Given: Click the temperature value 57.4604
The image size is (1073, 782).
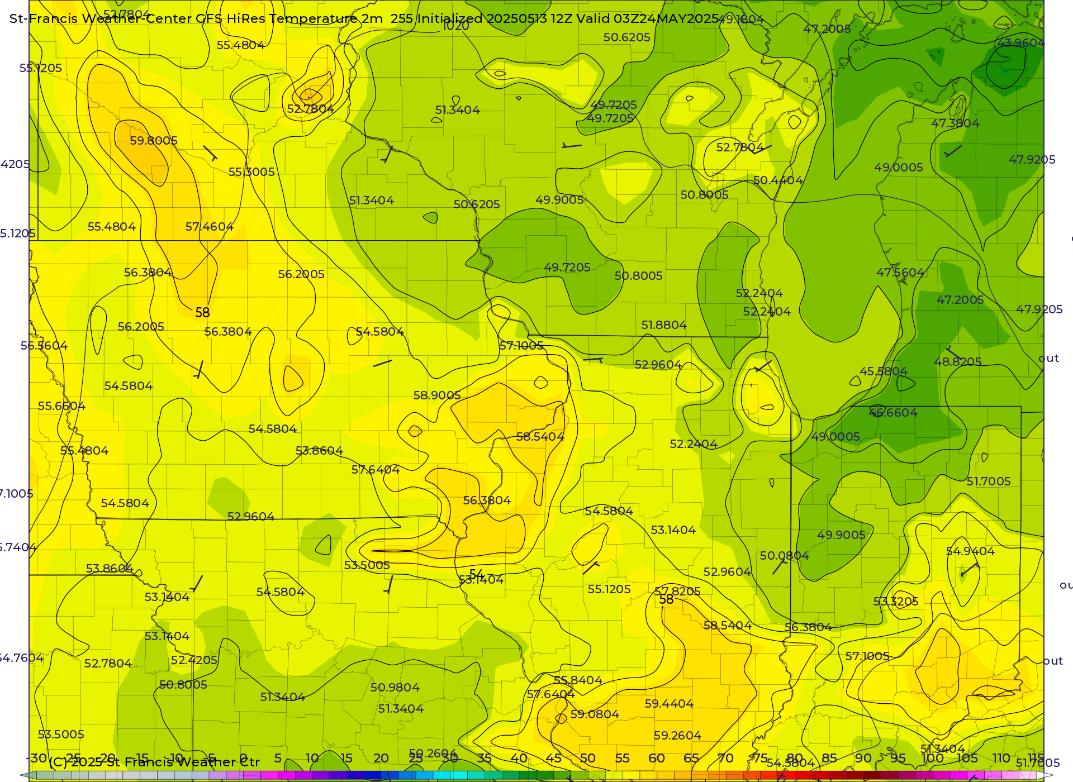Looking at the screenshot, I should (x=210, y=227).
